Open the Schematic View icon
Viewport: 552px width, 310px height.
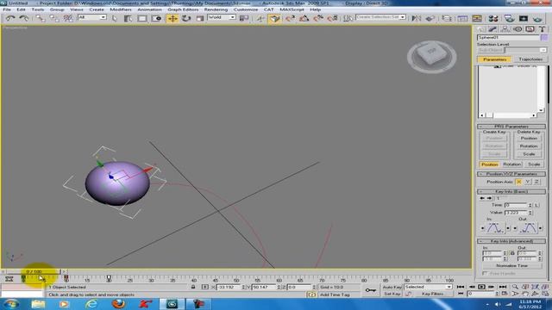click(477, 18)
